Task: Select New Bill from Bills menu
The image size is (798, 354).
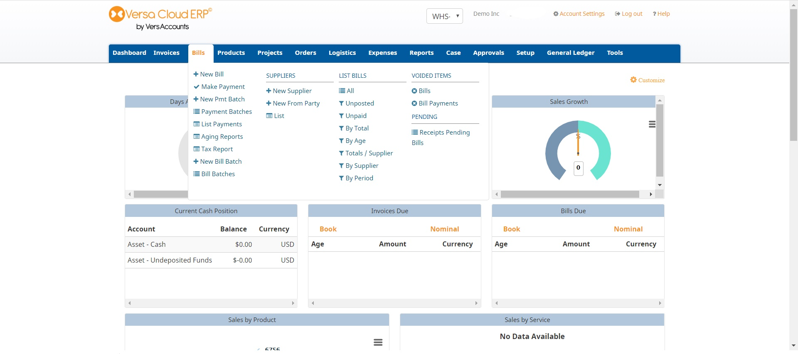Action: coord(209,74)
